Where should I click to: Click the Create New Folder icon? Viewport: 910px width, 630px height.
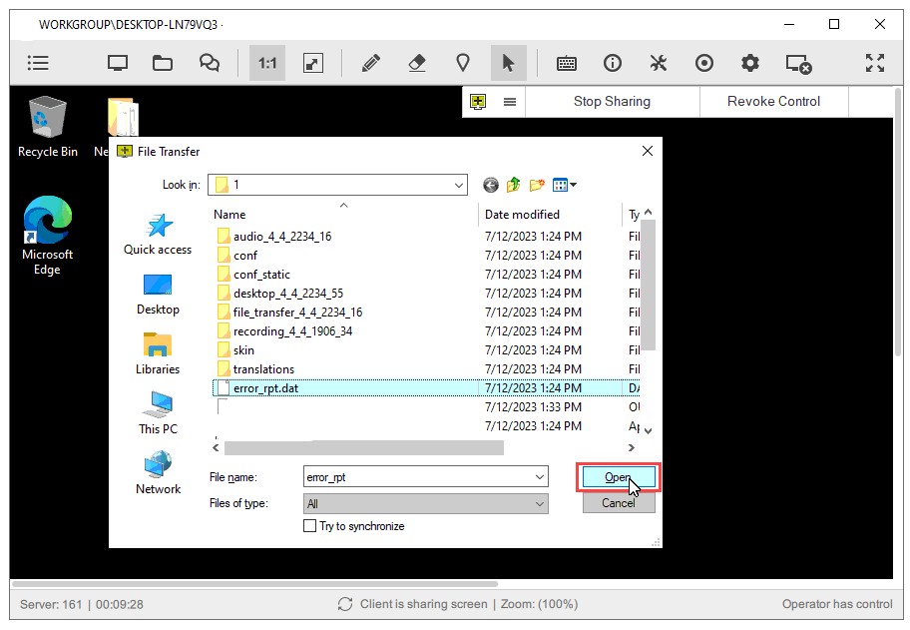pos(536,184)
